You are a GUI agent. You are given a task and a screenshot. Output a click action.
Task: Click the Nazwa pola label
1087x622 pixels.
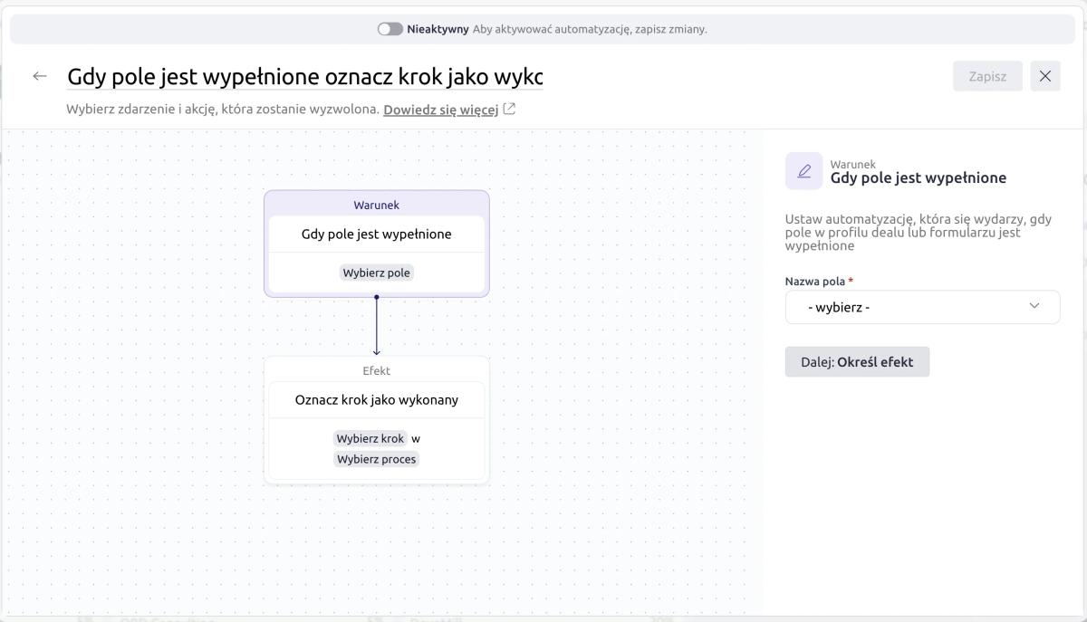pyautogui.click(x=819, y=282)
